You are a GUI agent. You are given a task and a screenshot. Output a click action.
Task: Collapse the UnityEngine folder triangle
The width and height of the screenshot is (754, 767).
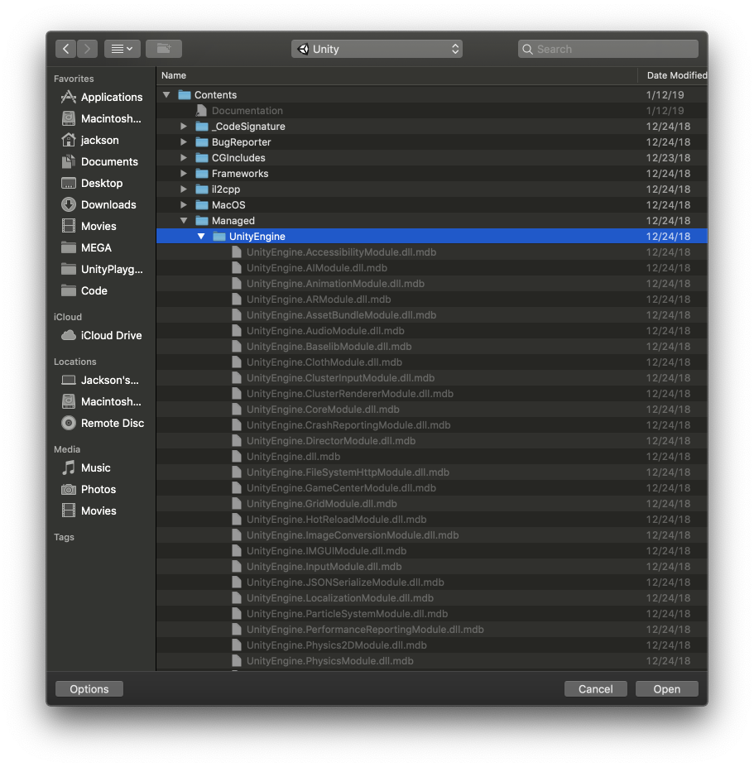[201, 237]
